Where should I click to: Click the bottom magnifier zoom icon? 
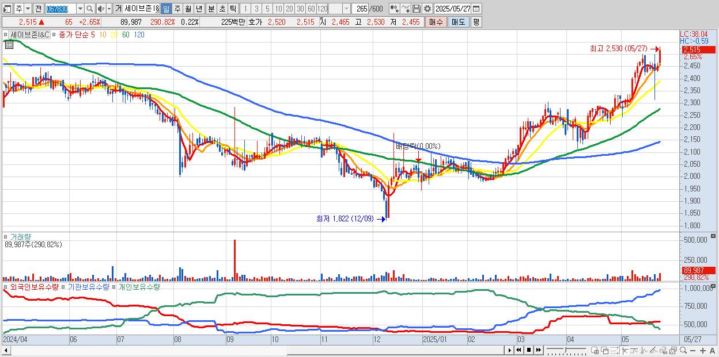pos(683,350)
